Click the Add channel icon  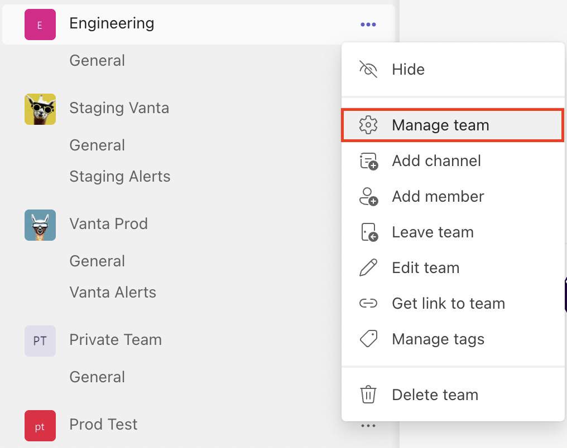[x=368, y=161]
